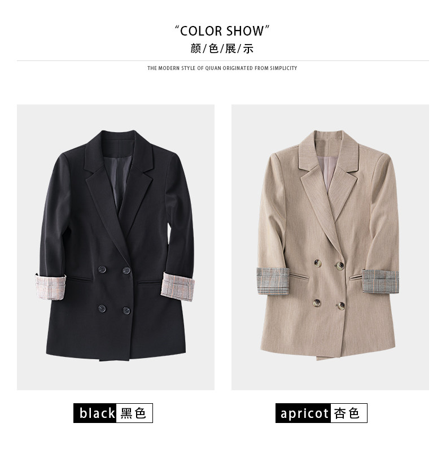Viewport: 446px width, 458px height.
Task: Click the black blazer's right plaid cuff
Action: tap(178, 286)
